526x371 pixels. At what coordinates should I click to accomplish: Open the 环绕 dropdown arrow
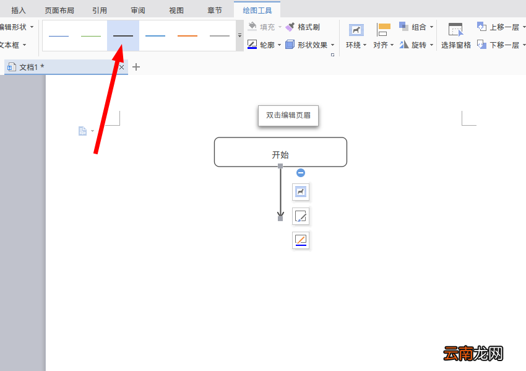click(364, 45)
